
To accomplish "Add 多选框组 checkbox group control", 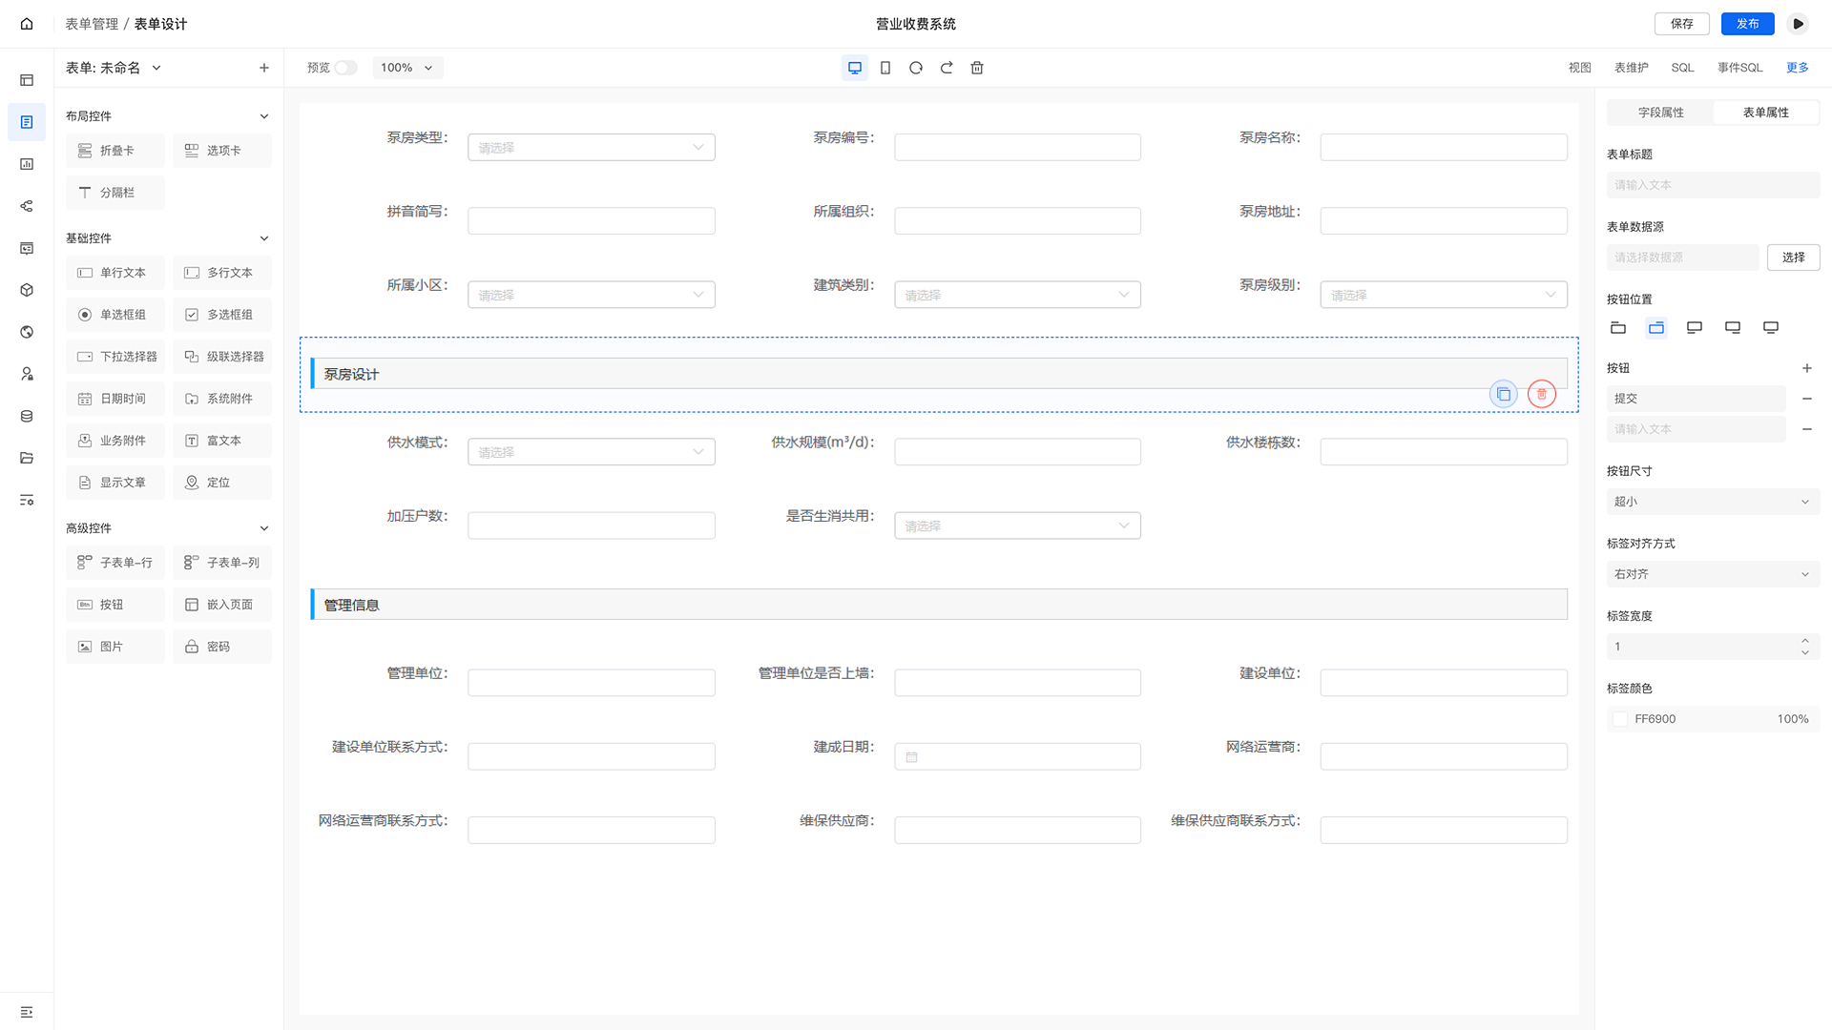I will pyautogui.click(x=222, y=315).
